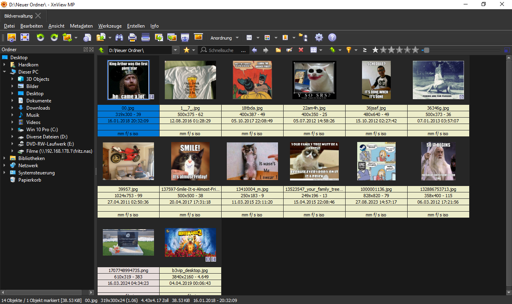Set rating filter to four stars
512x304 pixels.
click(x=407, y=50)
